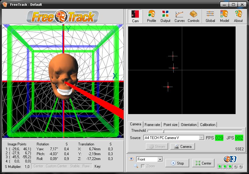The height and width of the screenshot is (174, 249).
Task: Maximize the FreeTrack window
Action: (x=233, y=5)
